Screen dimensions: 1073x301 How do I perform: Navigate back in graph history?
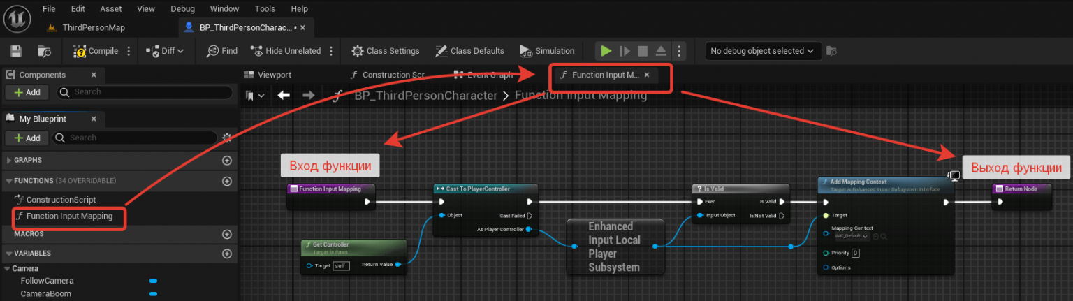pos(284,96)
